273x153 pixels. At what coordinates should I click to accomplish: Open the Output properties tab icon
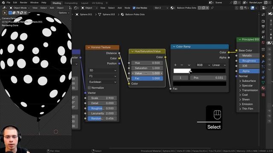(x=263, y=26)
